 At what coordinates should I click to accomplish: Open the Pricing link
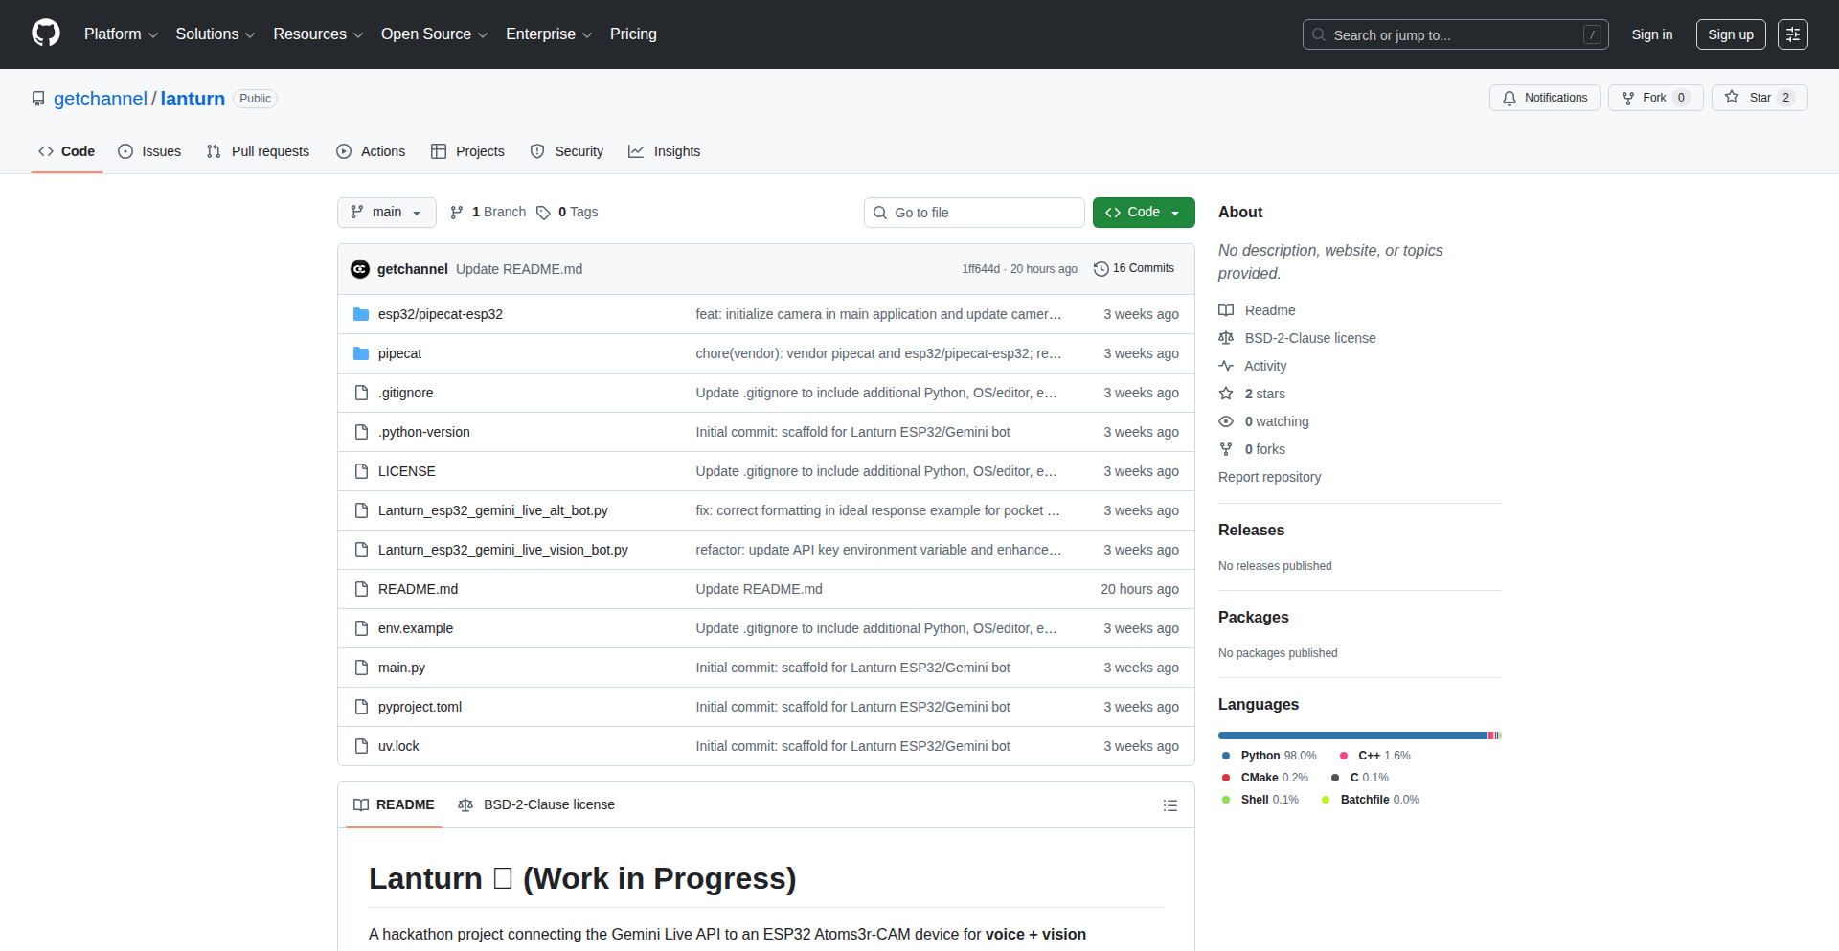coord(633,34)
